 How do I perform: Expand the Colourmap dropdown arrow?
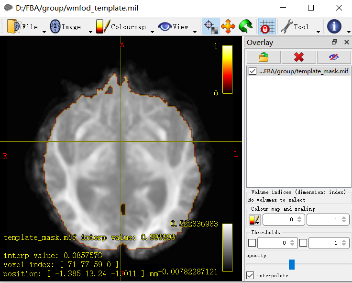[153, 32]
